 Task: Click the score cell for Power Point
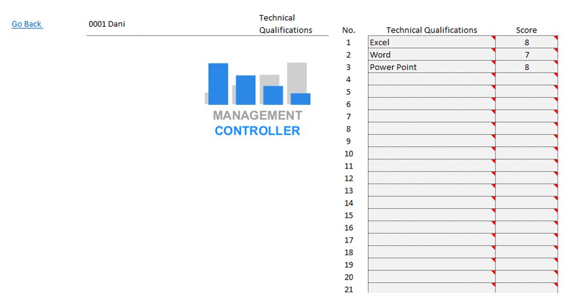[526, 67]
